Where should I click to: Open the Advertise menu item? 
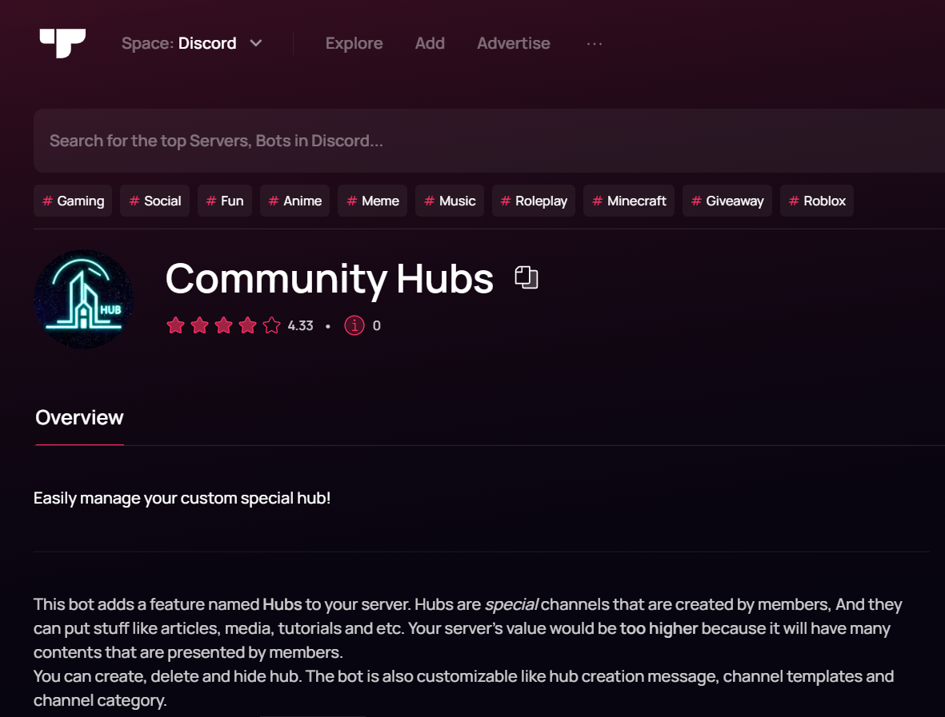pos(513,43)
